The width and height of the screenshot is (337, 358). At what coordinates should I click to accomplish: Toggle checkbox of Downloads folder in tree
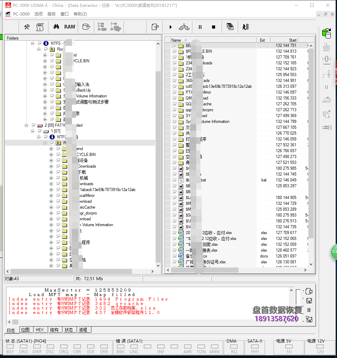(x=59, y=166)
